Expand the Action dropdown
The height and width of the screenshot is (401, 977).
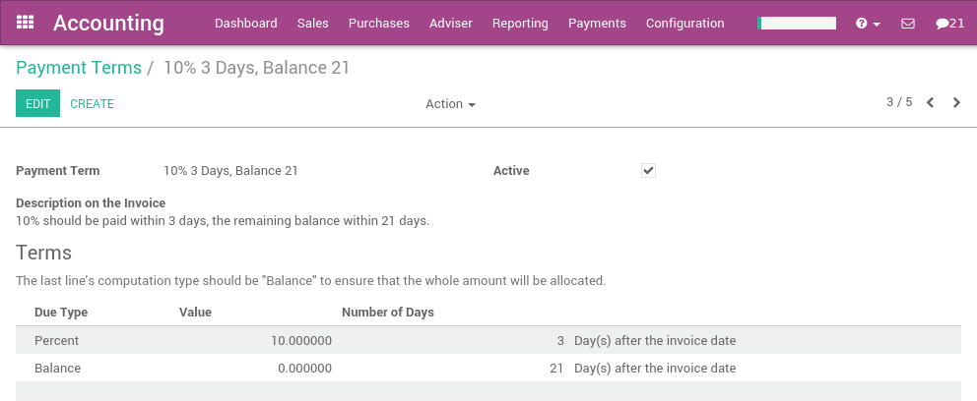coord(450,104)
